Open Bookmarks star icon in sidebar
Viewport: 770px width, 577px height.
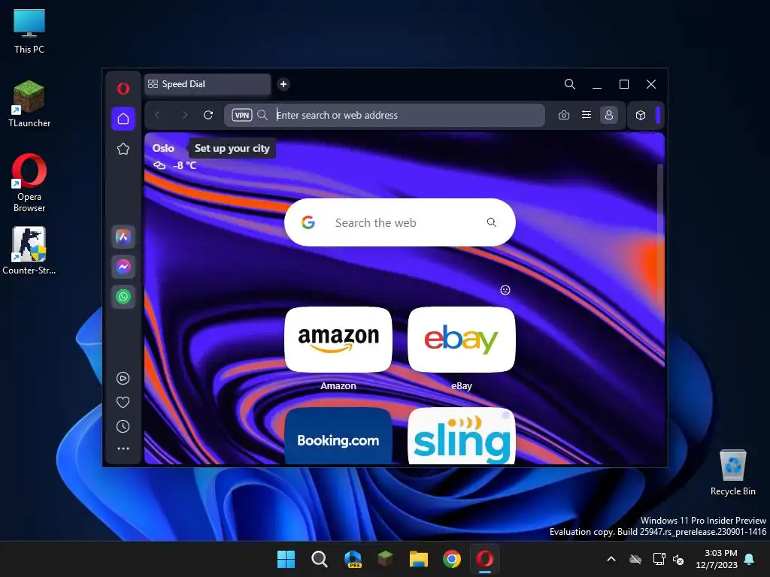pyautogui.click(x=123, y=149)
